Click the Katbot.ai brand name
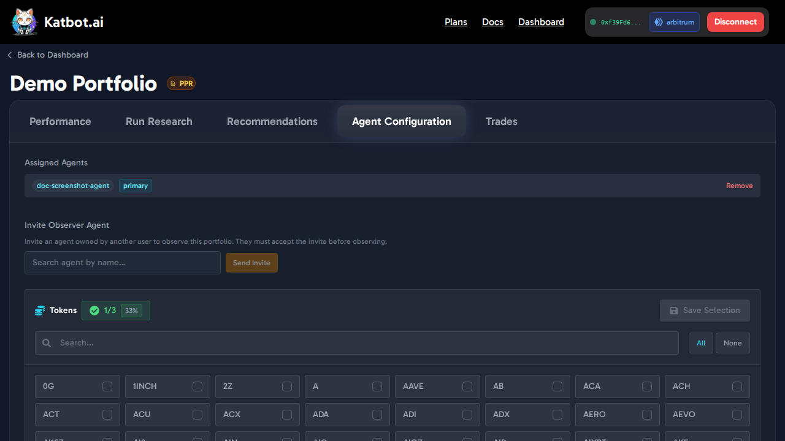 pyautogui.click(x=74, y=22)
